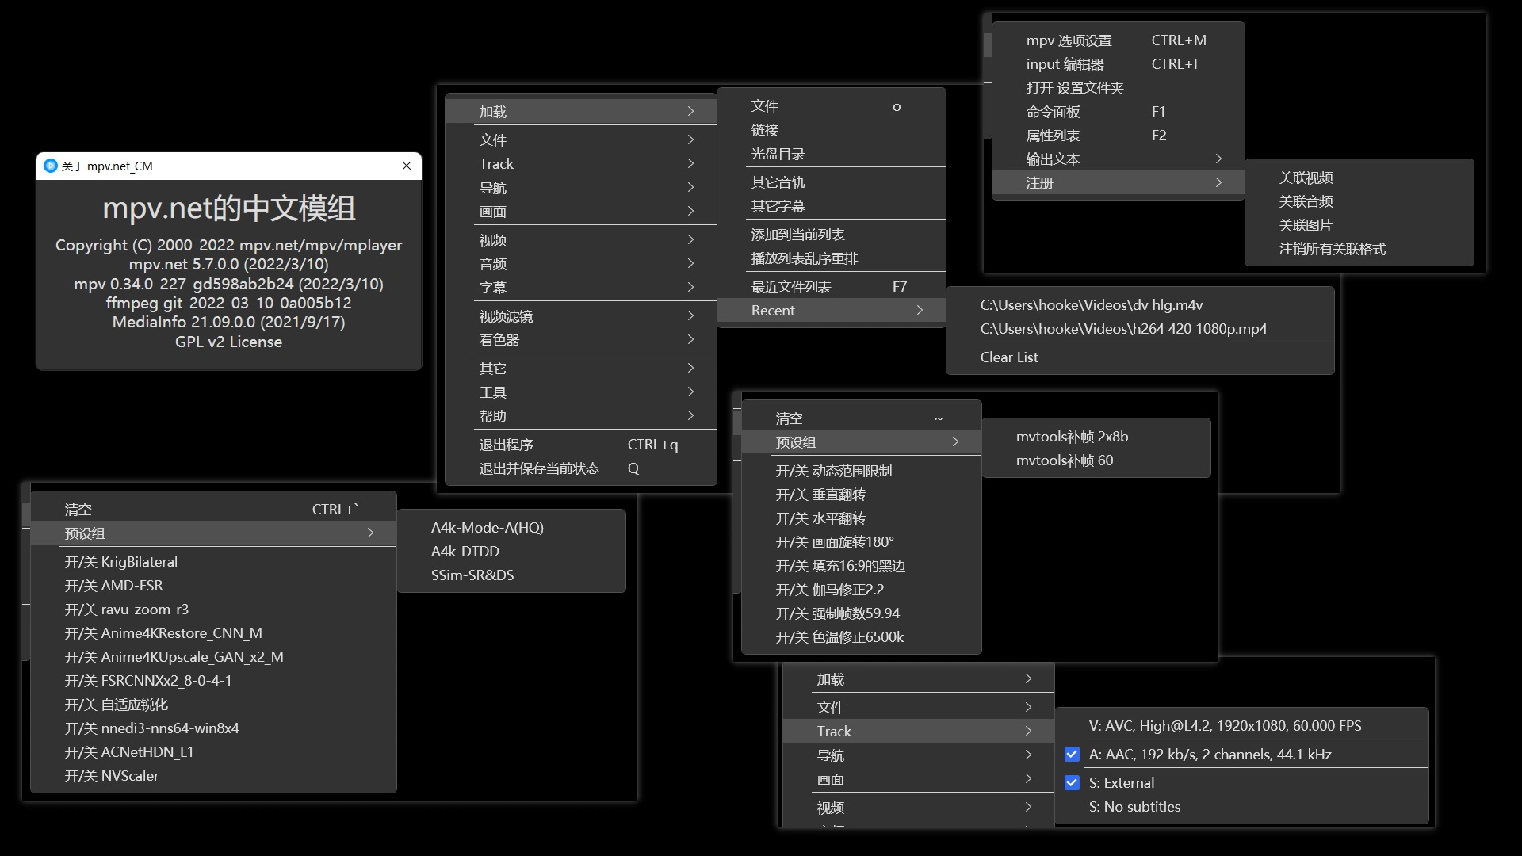Viewport: 1522px width, 856px height.
Task: Toggle 开/关 动态范围限制
Action: pos(862,471)
